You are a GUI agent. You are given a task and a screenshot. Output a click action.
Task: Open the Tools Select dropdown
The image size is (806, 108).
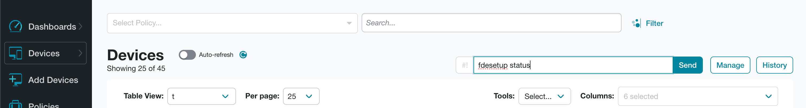(544, 96)
